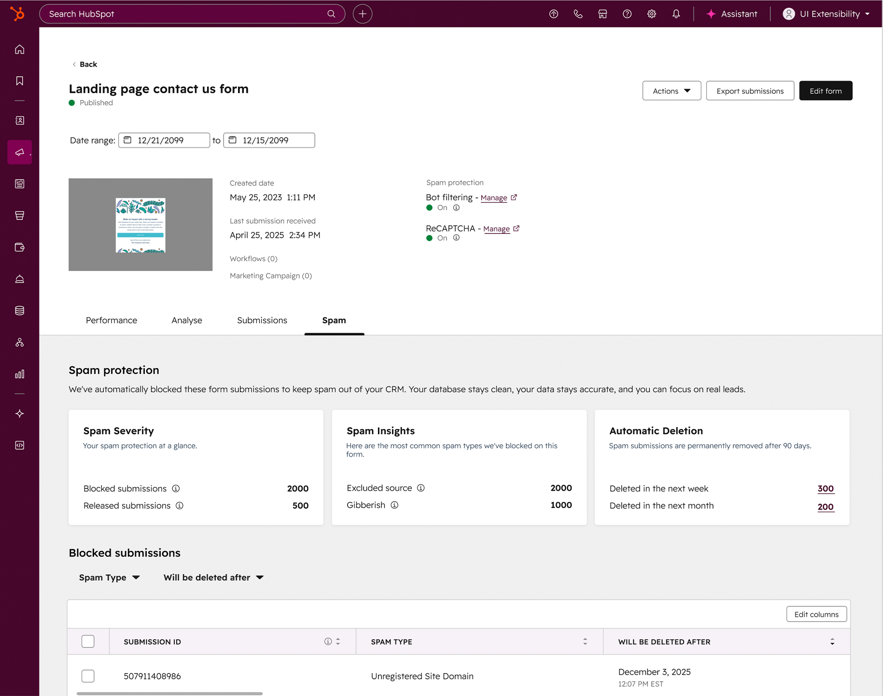Click the Edit columns button

point(816,614)
